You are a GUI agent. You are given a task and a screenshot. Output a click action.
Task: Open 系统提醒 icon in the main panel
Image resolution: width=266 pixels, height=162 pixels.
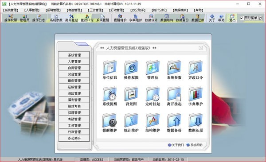110,96
